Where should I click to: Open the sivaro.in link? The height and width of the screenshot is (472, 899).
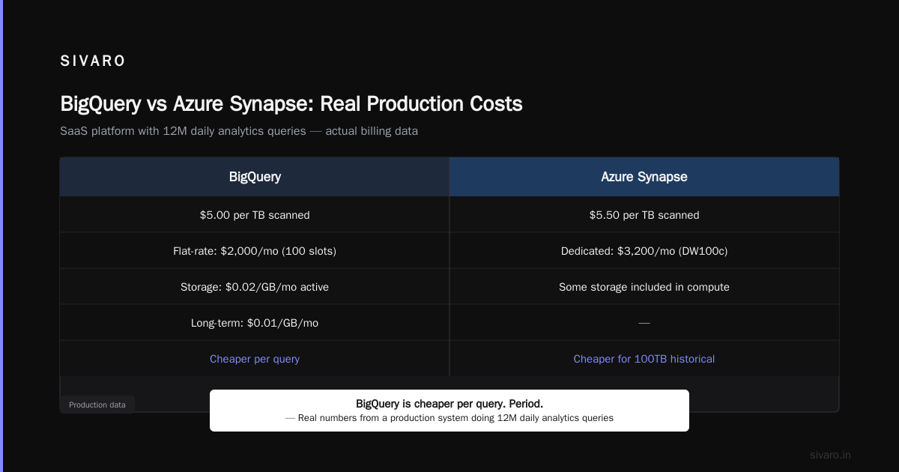pyautogui.click(x=830, y=455)
